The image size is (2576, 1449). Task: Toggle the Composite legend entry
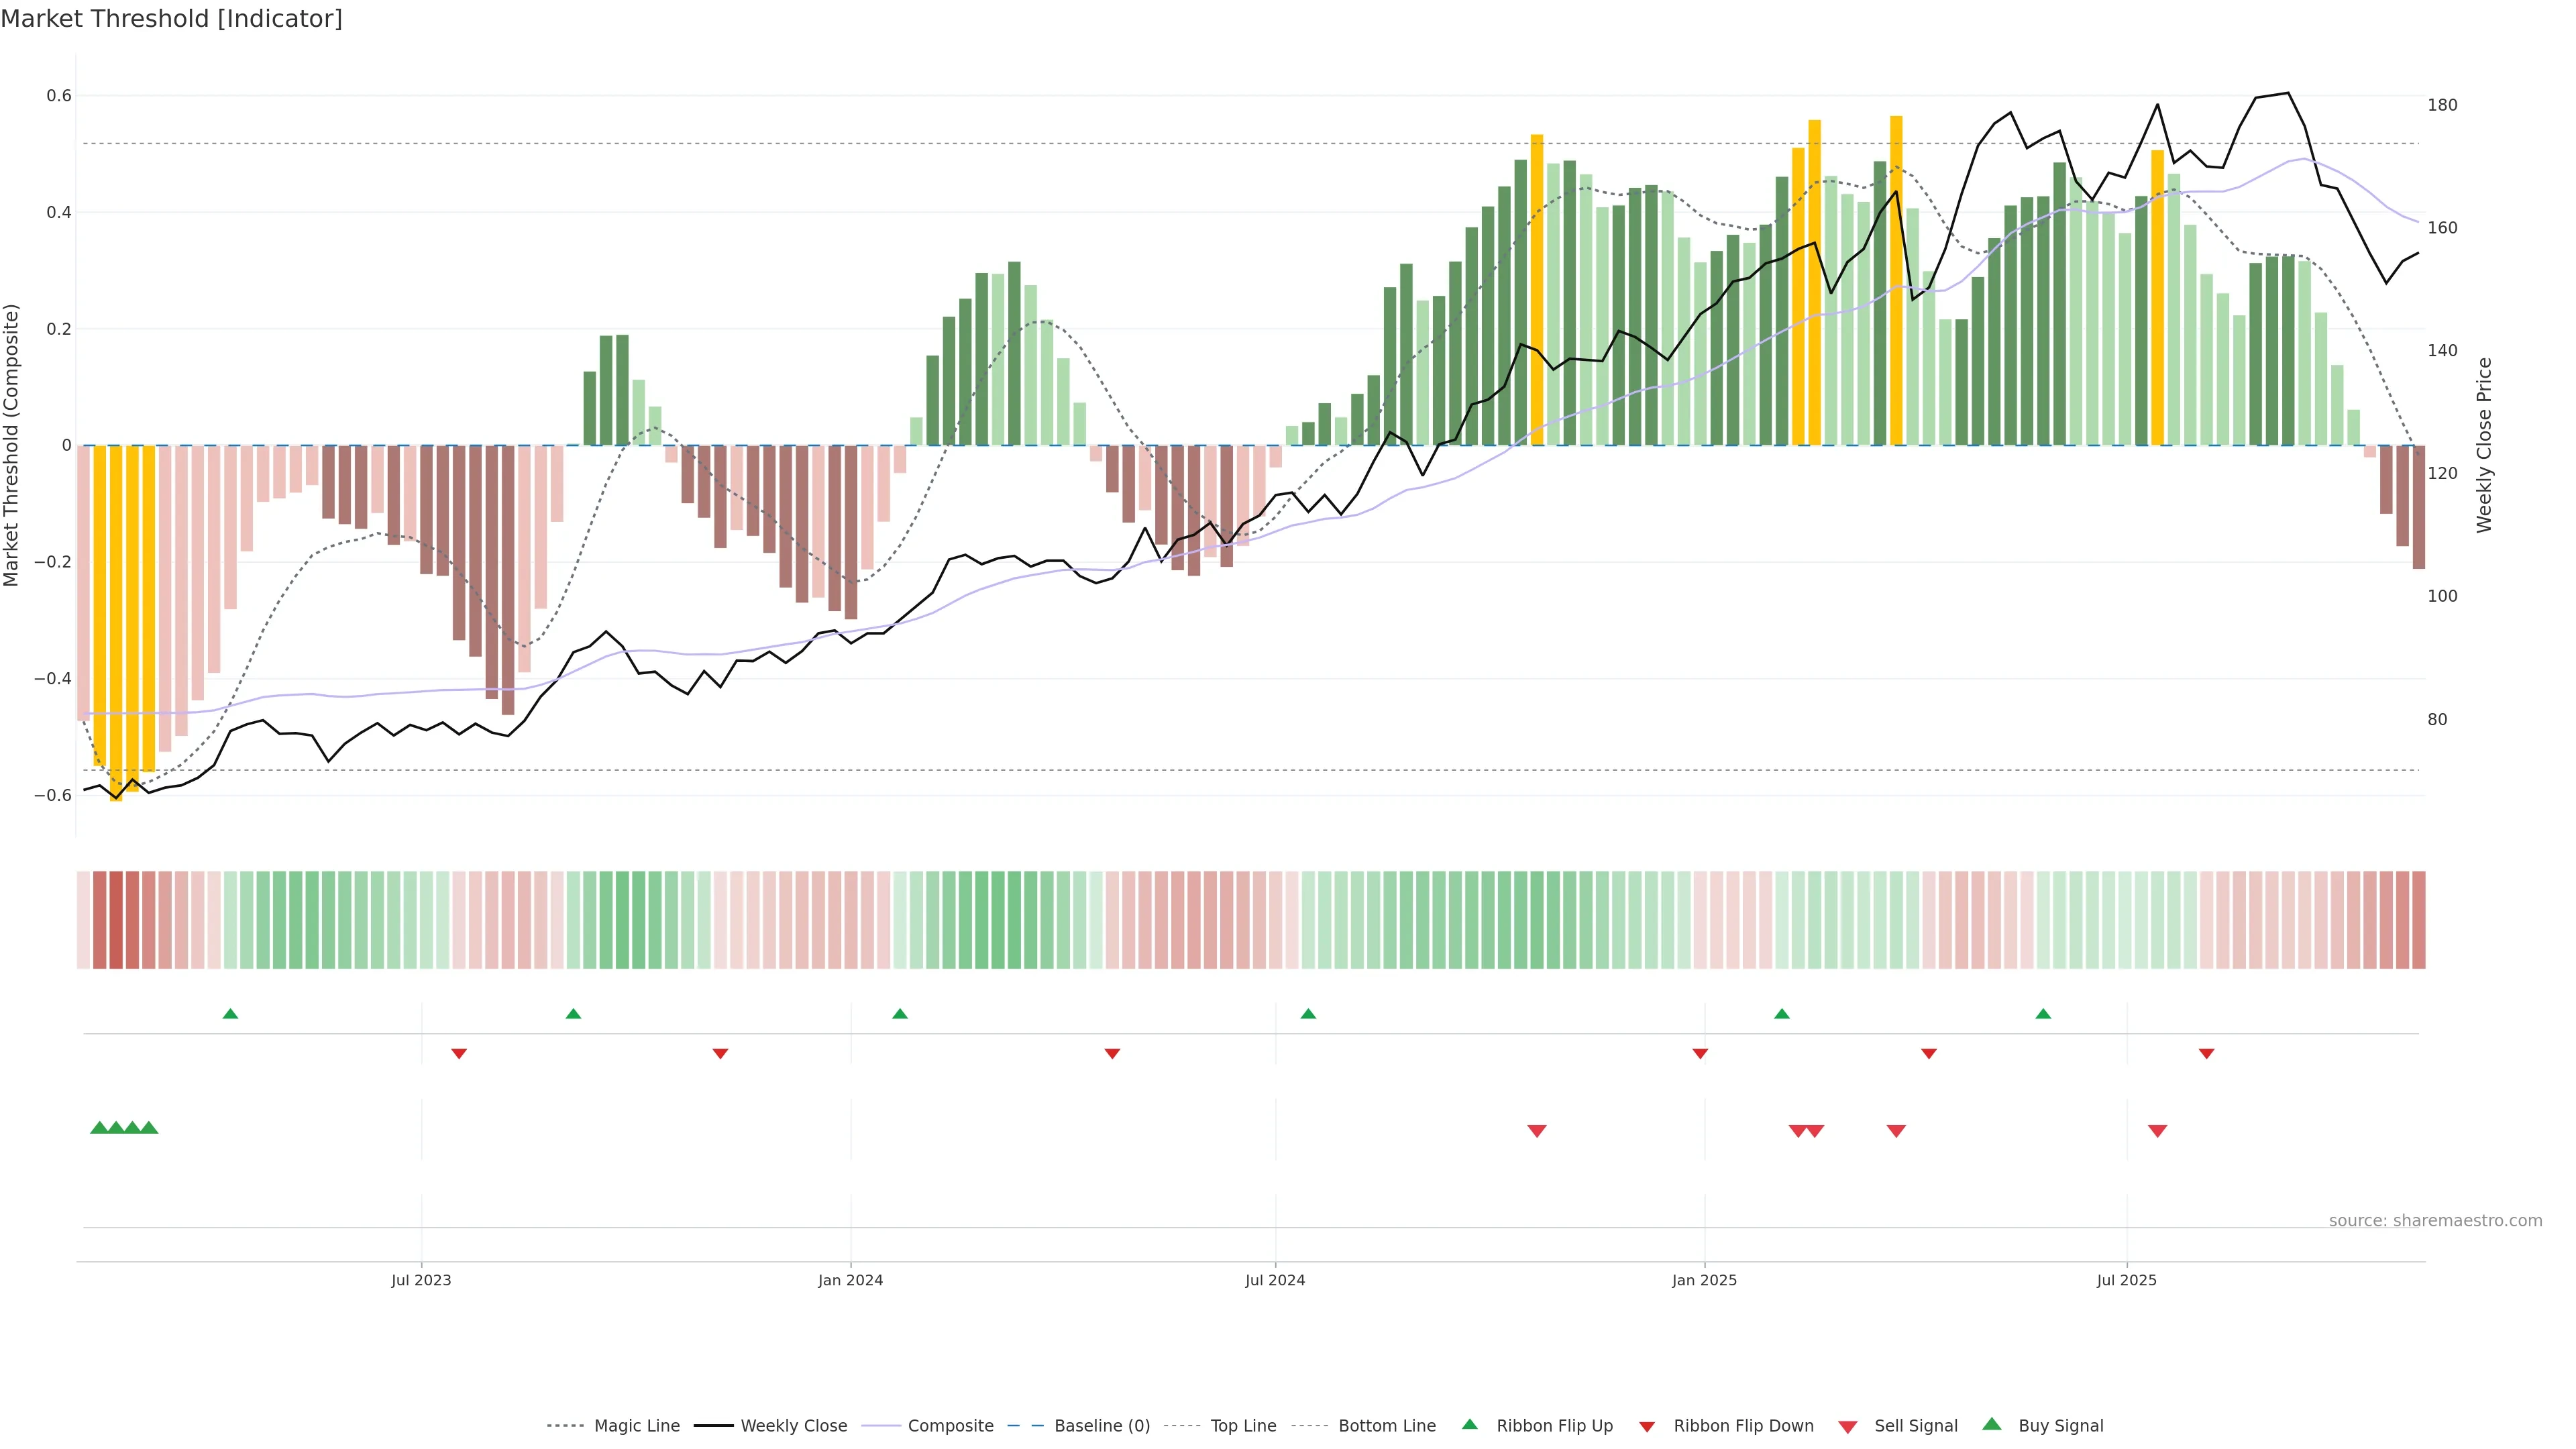950,1426
